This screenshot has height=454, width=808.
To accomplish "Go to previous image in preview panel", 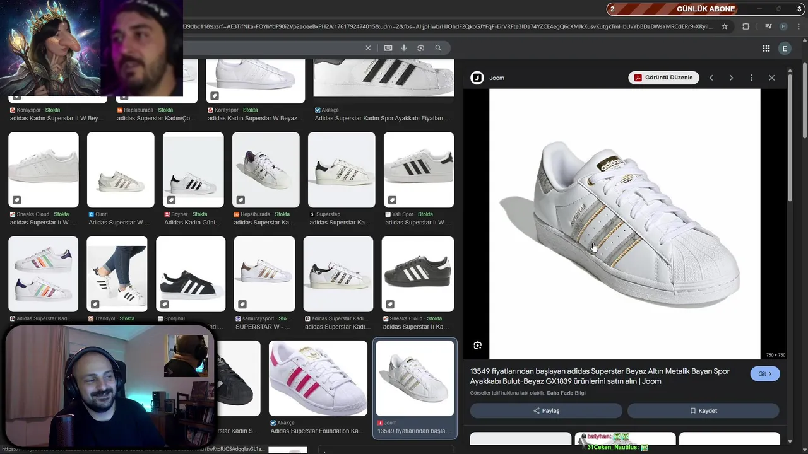I will coord(711,78).
